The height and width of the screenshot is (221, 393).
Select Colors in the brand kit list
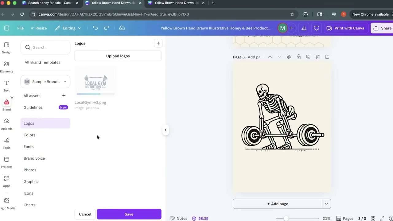coord(45,135)
